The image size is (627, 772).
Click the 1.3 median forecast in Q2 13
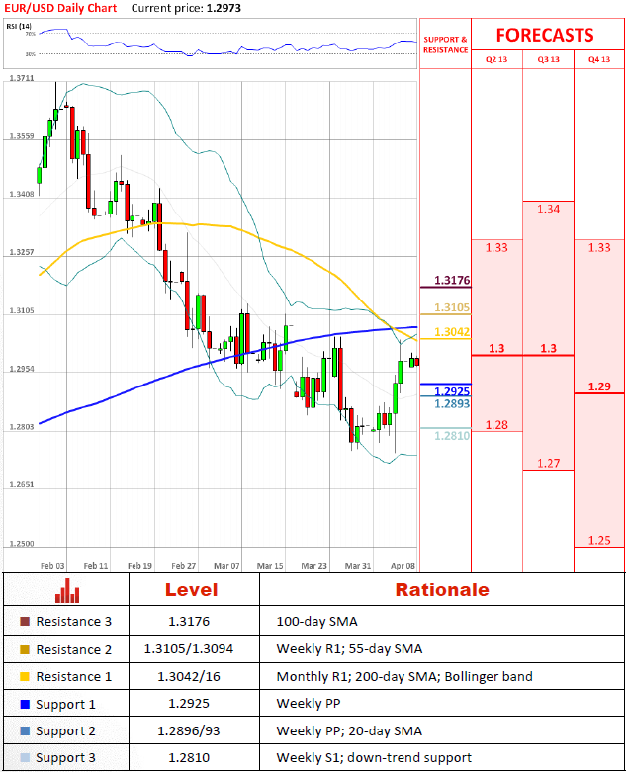click(x=496, y=349)
